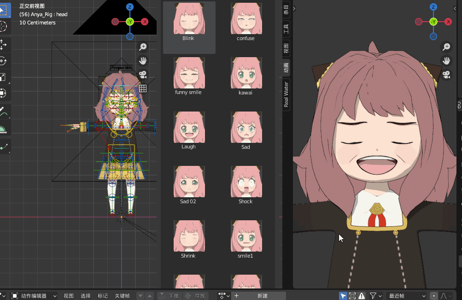Image resolution: width=462 pixels, height=300 pixels.
Task: Switch to the Real Water sidebar tab
Action: [x=286, y=94]
